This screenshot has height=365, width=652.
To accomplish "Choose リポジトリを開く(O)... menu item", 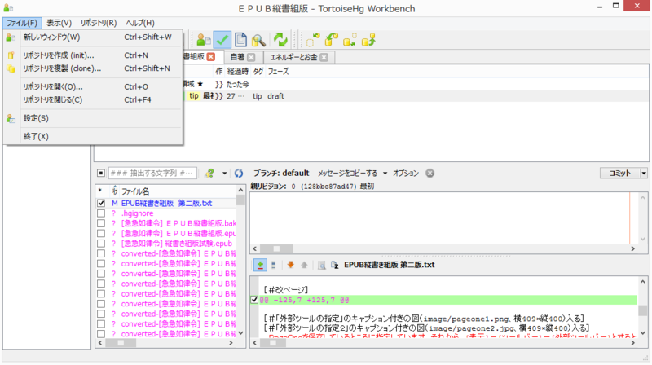I will pos(94,87).
